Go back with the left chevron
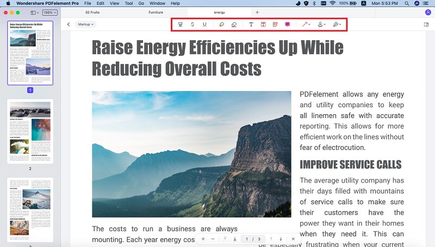The height and width of the screenshot is (247, 435). click(69, 24)
